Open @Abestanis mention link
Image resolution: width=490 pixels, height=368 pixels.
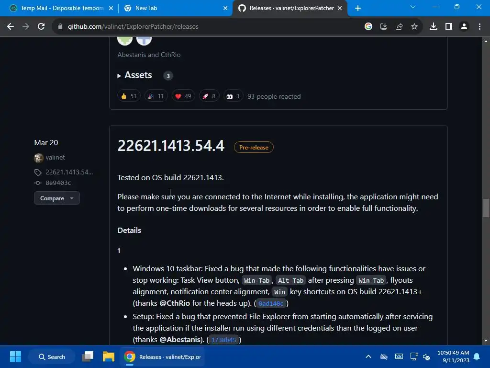tap(180, 340)
